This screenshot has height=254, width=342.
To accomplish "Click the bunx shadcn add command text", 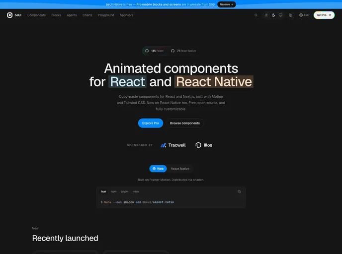I will [137, 202].
